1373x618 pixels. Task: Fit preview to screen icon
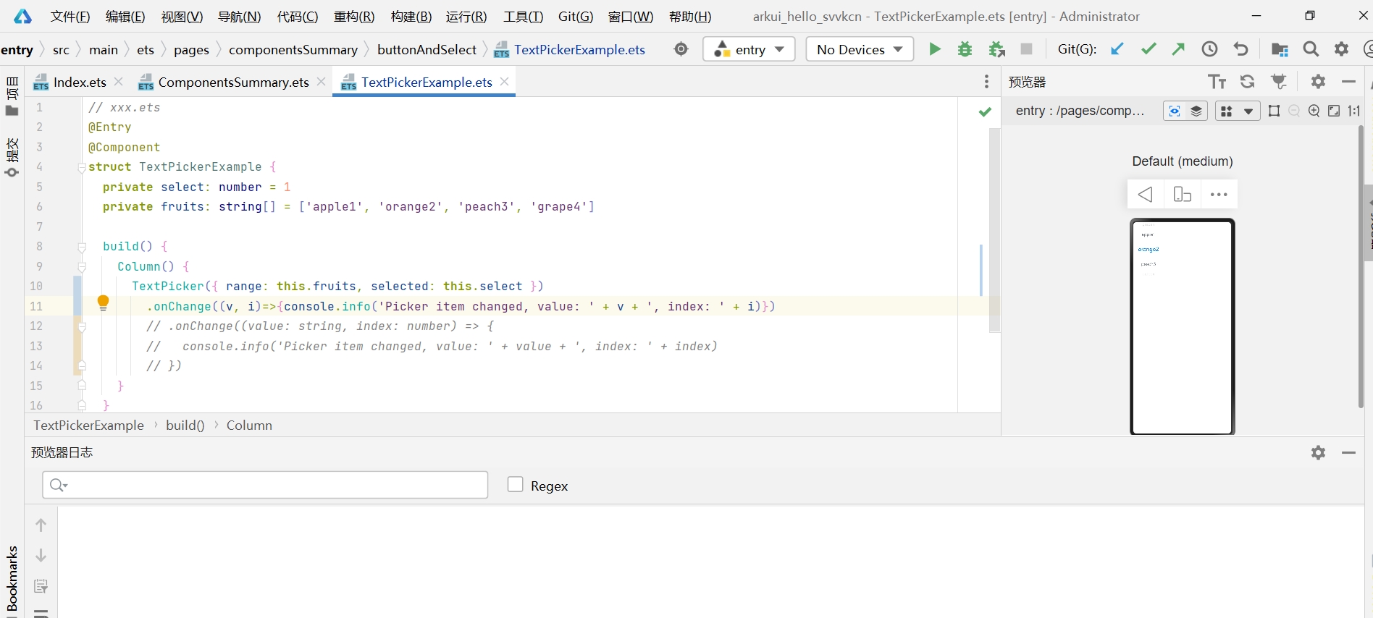[1334, 111]
